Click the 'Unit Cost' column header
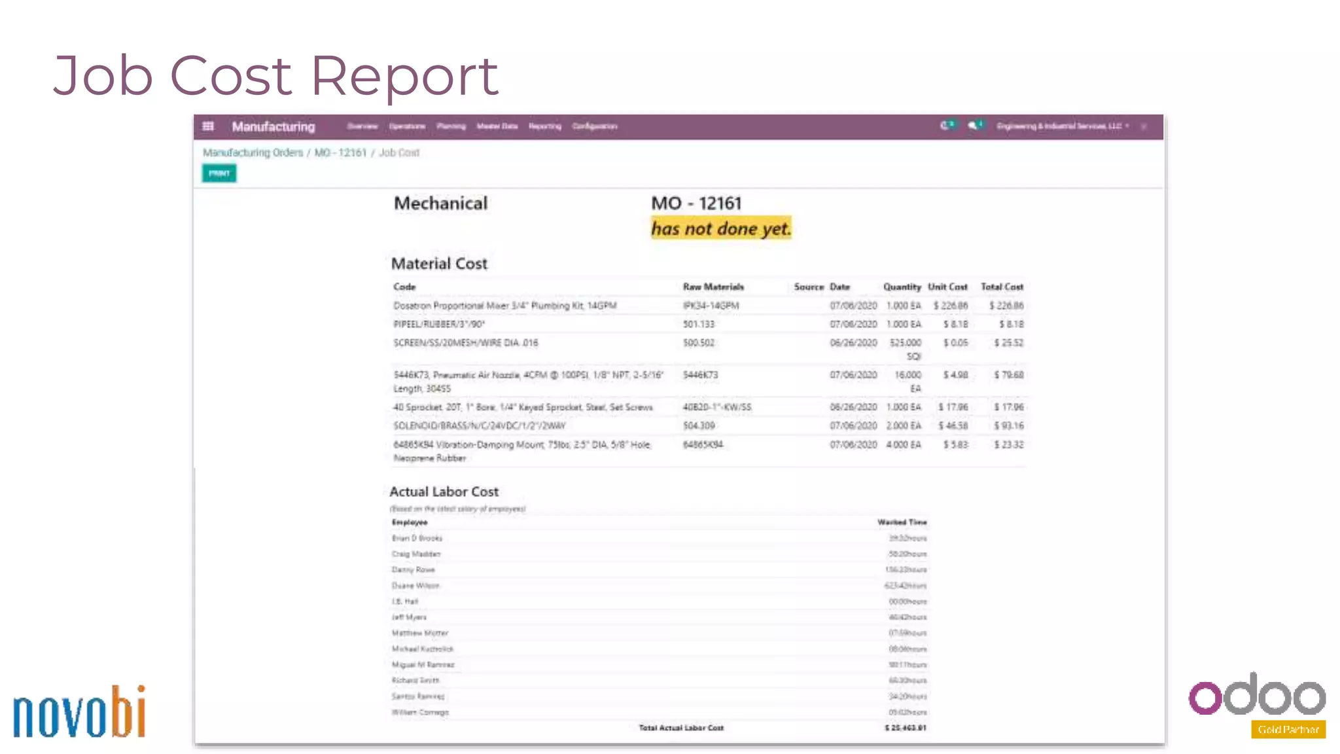1340x754 pixels. (x=947, y=287)
